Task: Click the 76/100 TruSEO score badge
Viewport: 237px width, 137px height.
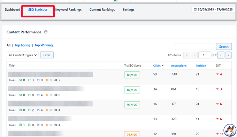Action: click(132, 135)
